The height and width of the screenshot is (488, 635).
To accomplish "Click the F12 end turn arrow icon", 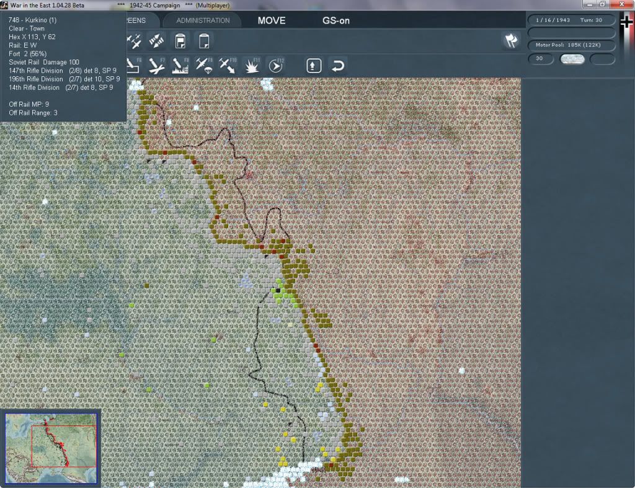I will (276, 66).
